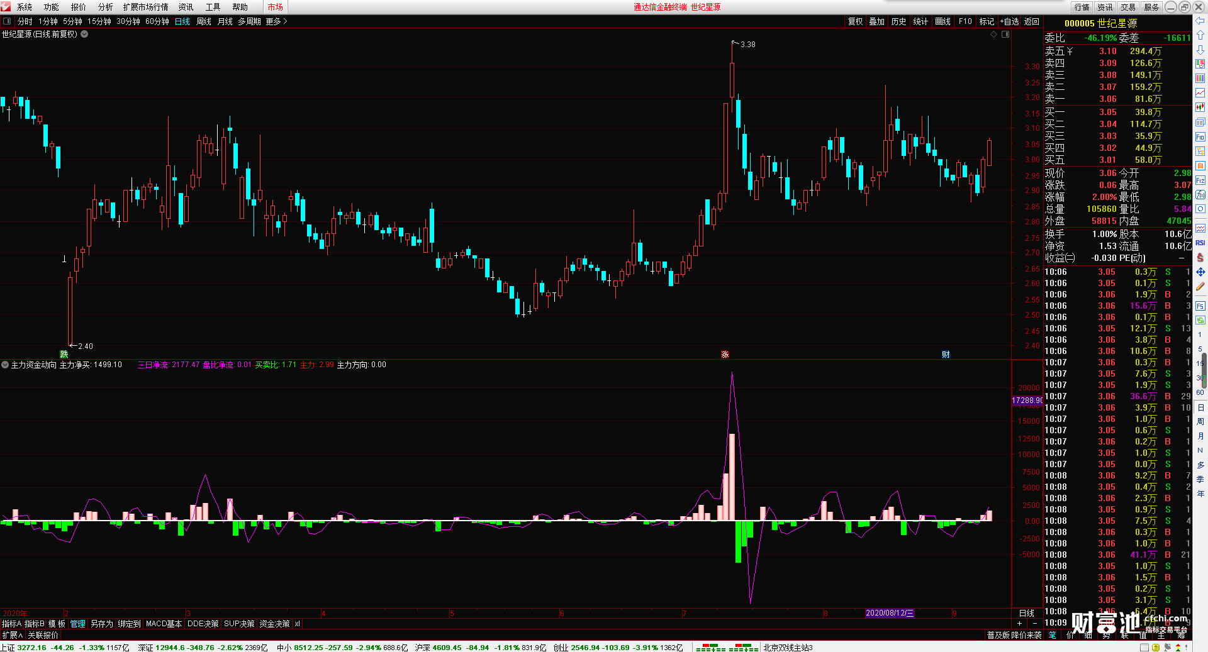The image size is (1208, 652).
Task: Click the 2020/08/12/三 date marker on timeline
Action: 890,613
